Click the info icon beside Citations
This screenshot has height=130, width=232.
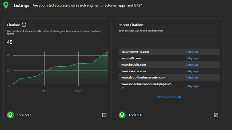(x=24, y=25)
